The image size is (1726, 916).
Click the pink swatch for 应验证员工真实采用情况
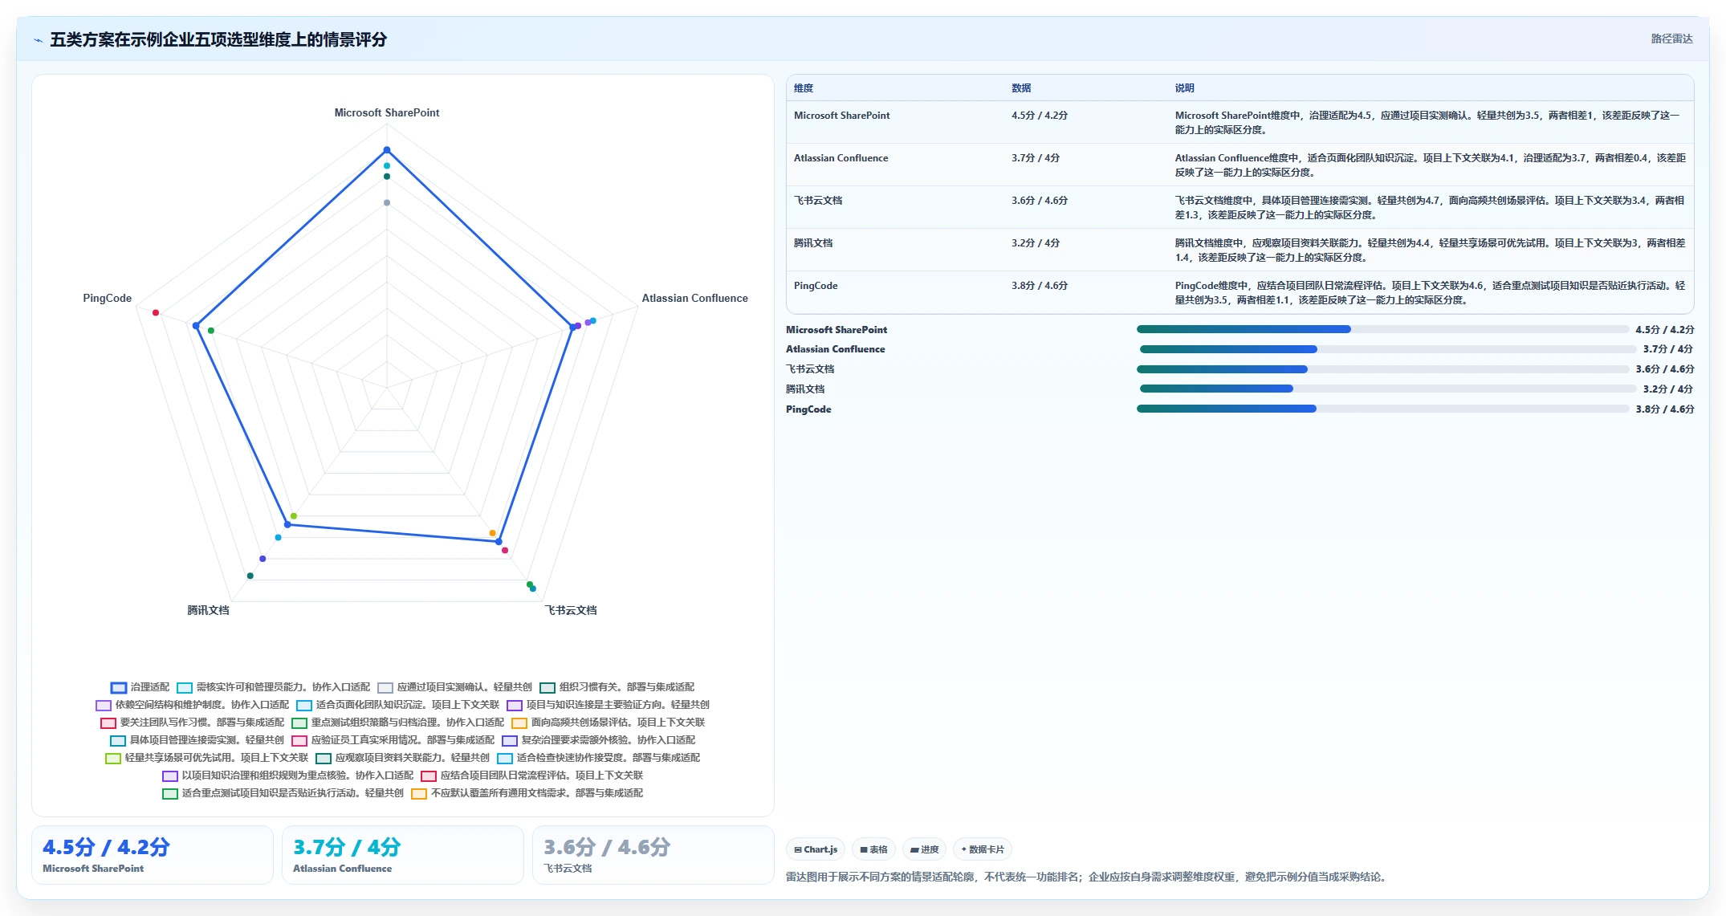point(299,740)
